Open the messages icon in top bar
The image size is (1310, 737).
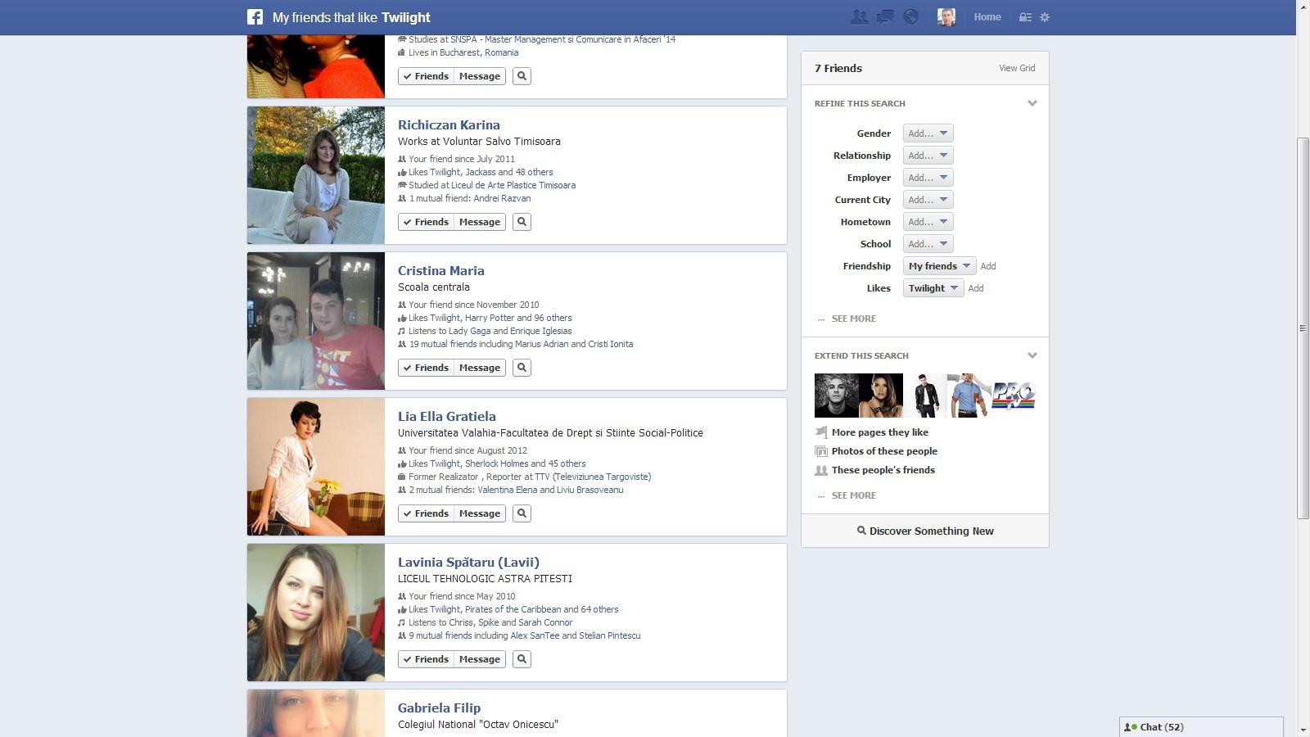point(884,16)
